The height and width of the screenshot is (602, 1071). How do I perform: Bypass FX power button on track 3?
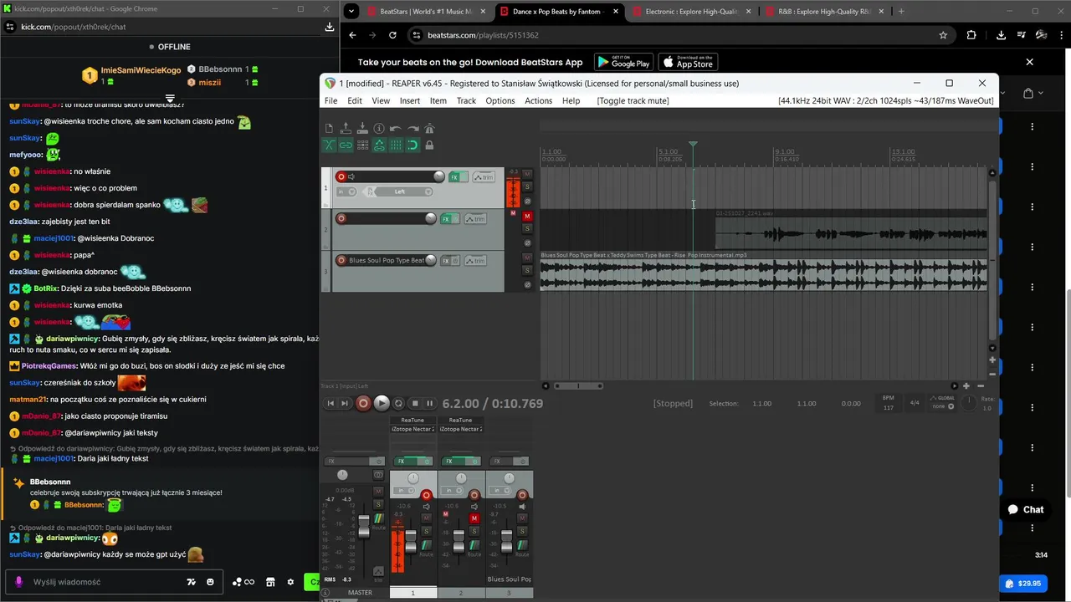point(456,261)
